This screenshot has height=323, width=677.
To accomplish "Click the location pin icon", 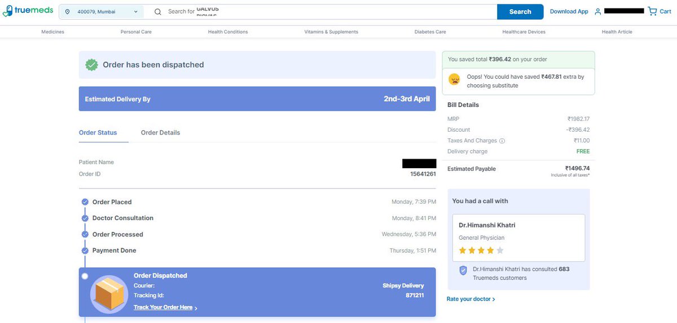I will pyautogui.click(x=68, y=11).
